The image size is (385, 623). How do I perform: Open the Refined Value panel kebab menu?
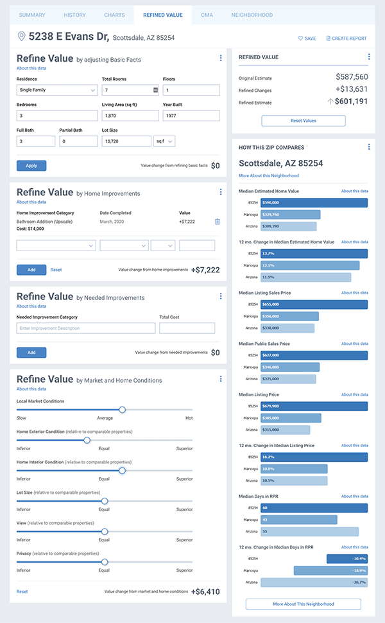[x=369, y=57]
